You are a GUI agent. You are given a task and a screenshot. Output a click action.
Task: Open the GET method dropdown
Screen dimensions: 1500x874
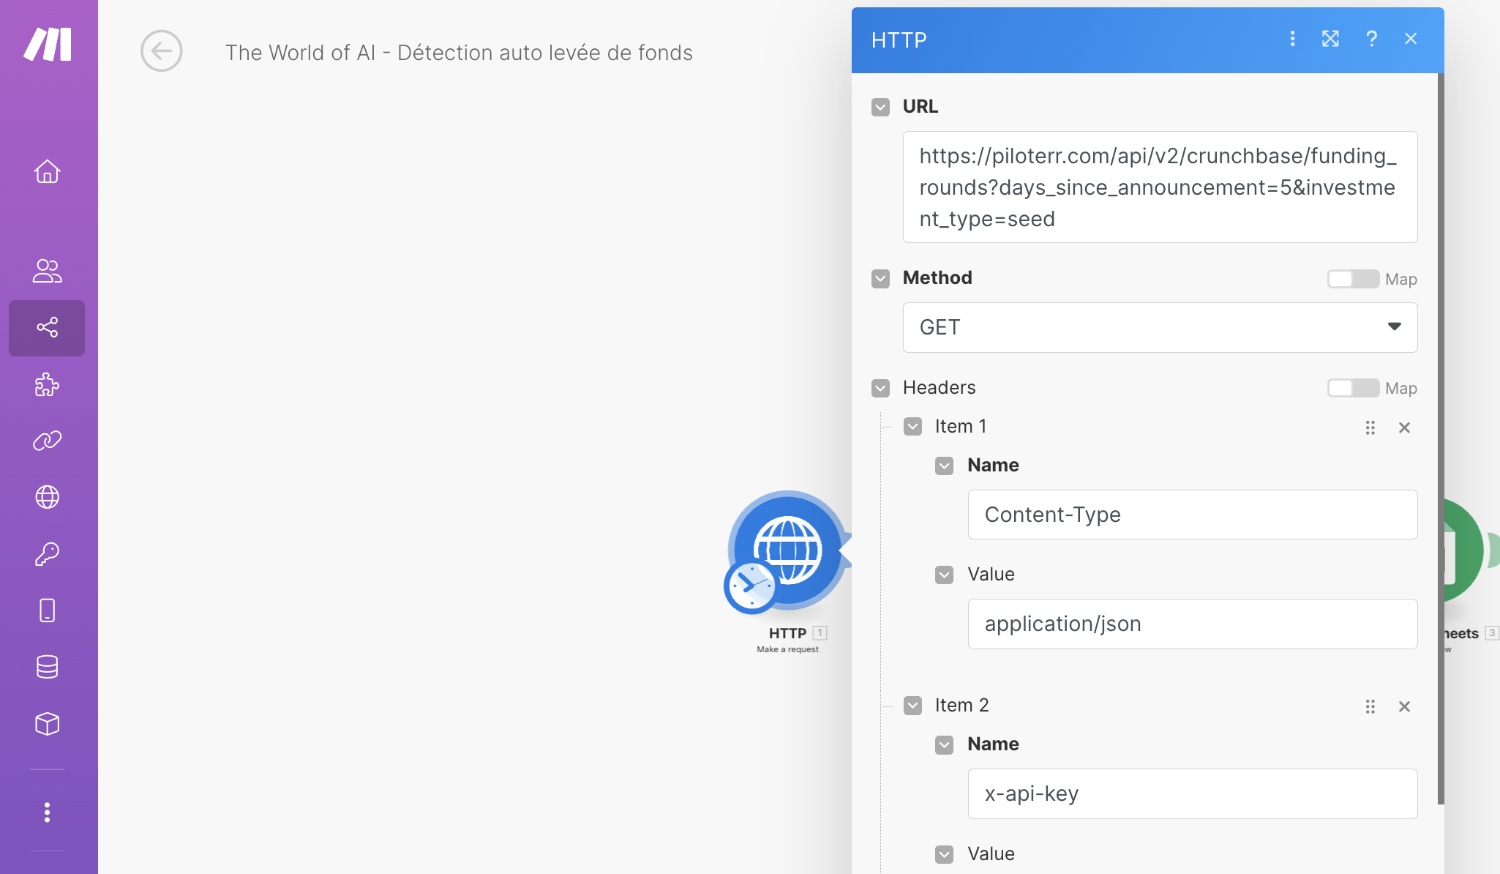click(x=1159, y=327)
